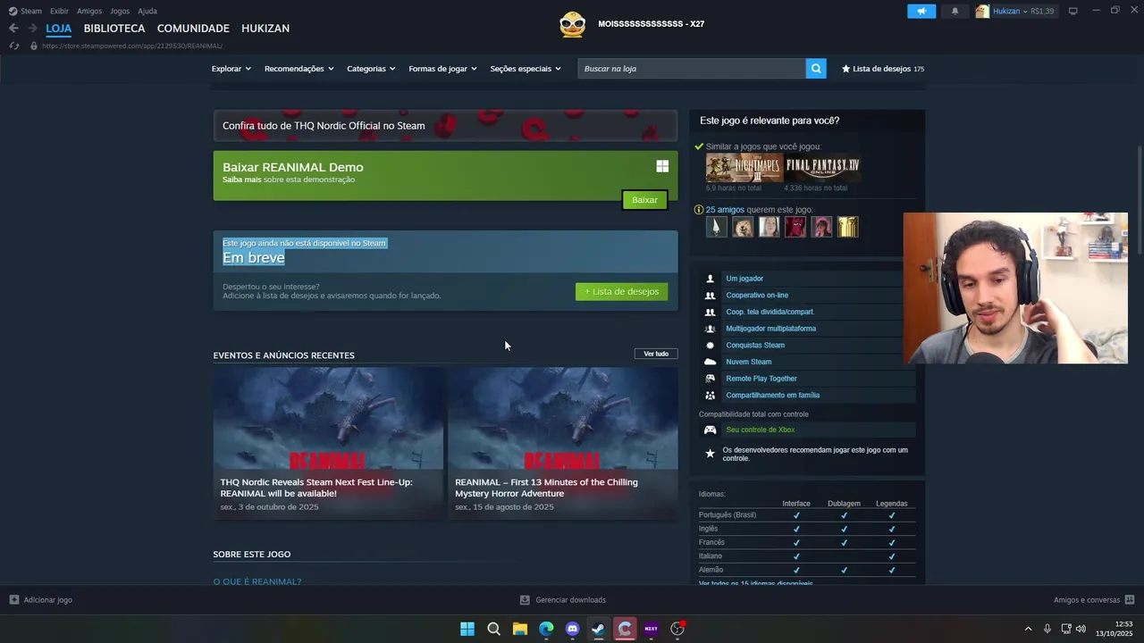Viewport: 1144px width, 643px height.
Task: Click the THQ Nordic Official banner
Action: pyautogui.click(x=445, y=126)
